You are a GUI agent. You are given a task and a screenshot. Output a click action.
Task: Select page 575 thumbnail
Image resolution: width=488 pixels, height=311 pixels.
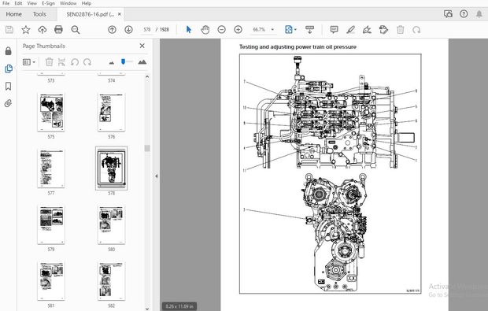click(x=51, y=113)
